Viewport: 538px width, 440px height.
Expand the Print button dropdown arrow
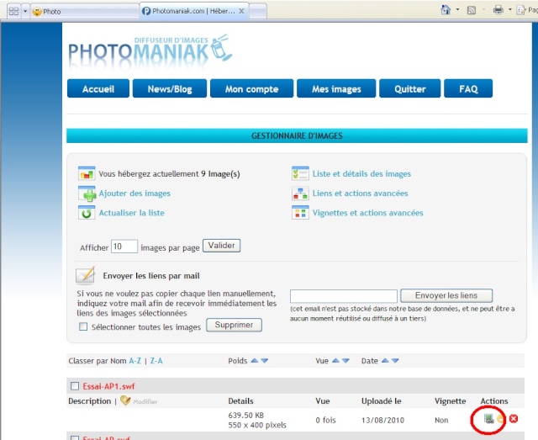point(510,9)
